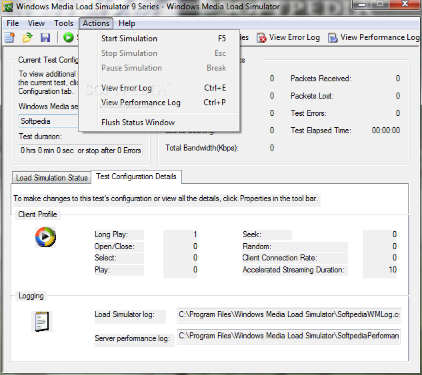This screenshot has height=375, width=422.
Task: Click the Random label
Action: [x=257, y=246]
